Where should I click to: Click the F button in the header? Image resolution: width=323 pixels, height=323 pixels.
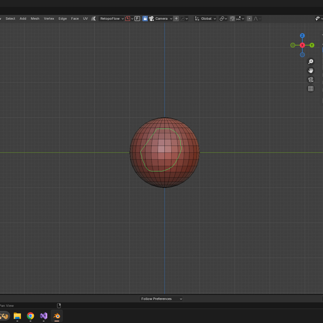[x=137, y=19]
